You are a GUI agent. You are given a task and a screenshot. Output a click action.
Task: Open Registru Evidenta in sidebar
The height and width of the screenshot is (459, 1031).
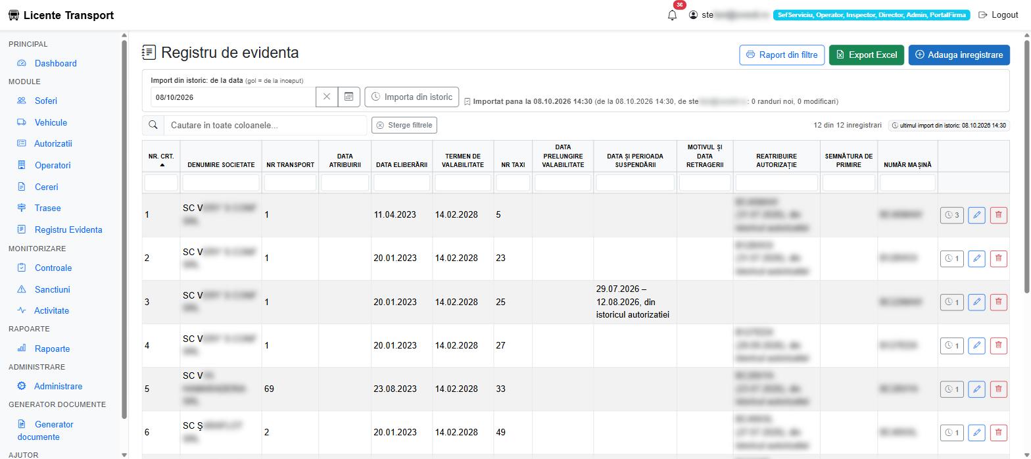(68, 229)
